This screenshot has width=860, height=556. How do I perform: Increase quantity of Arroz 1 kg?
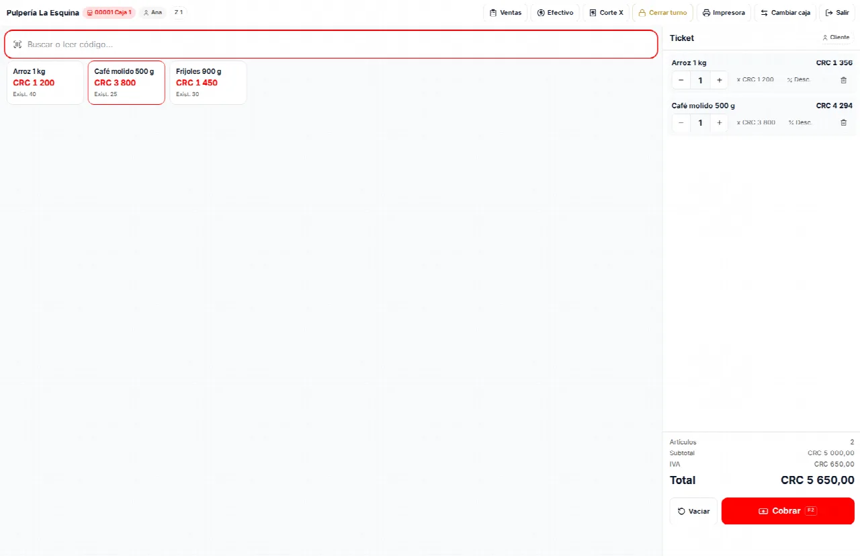[x=719, y=80]
